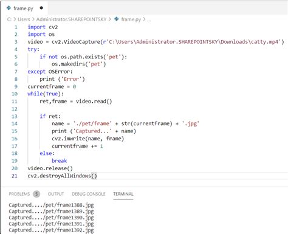Switch to the OUTPUT panel tab
288x234 pixels.
coord(56,194)
